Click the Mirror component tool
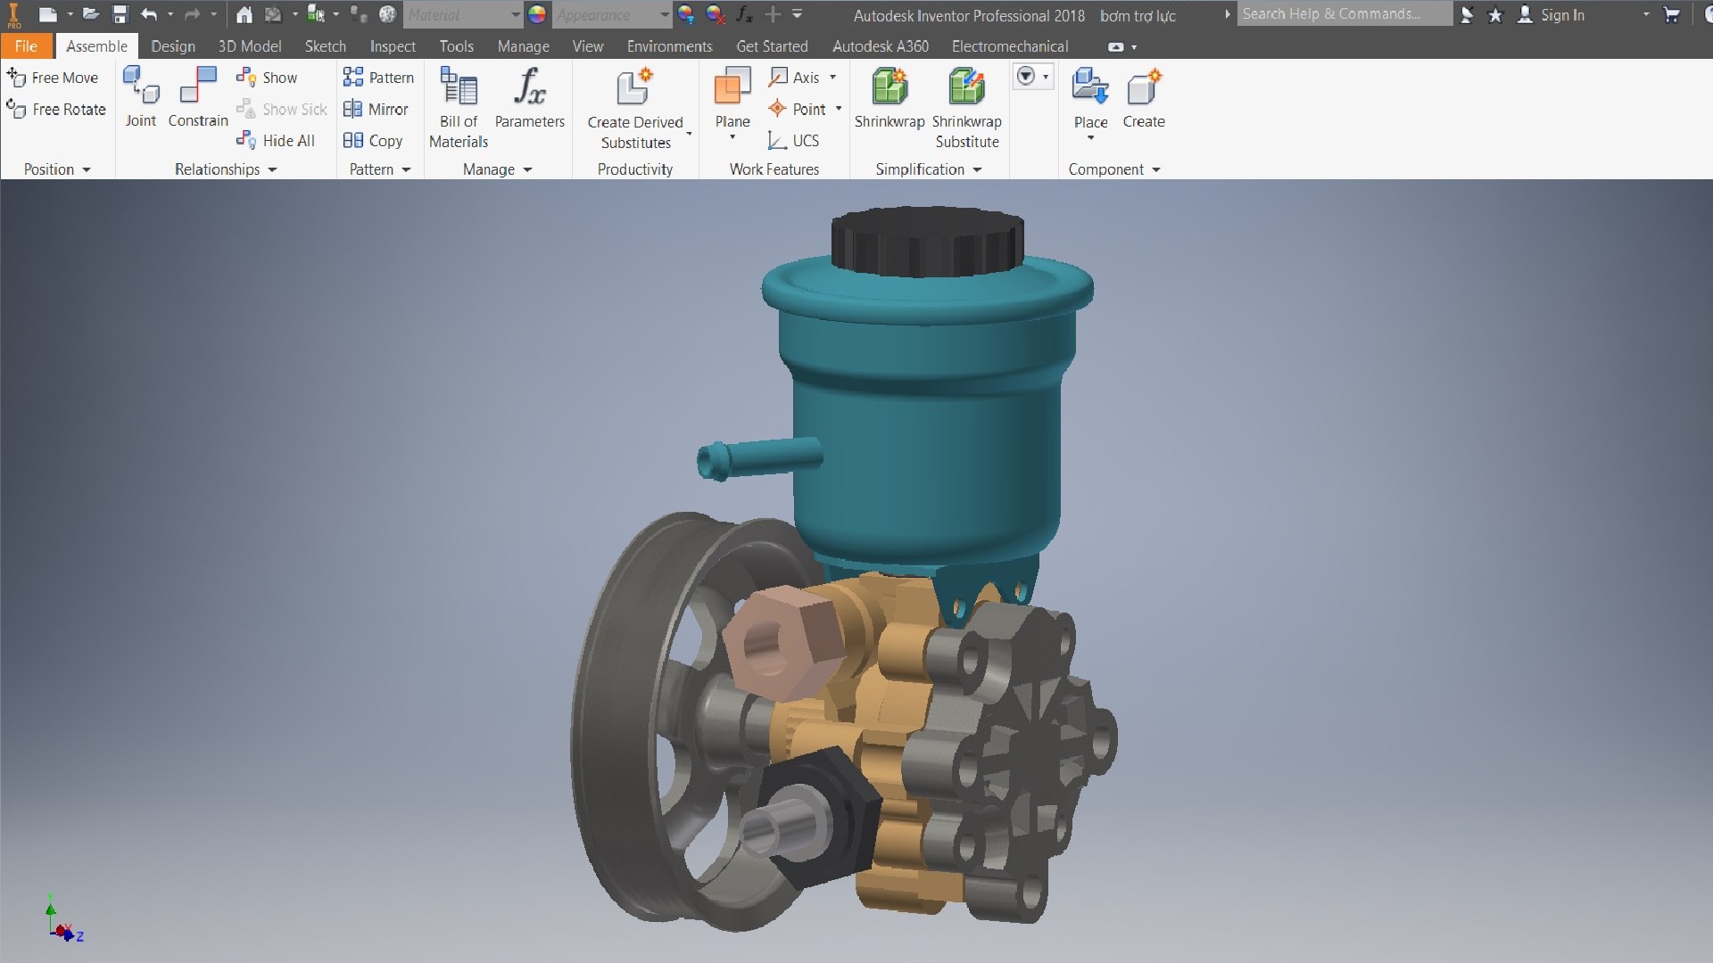 click(x=376, y=109)
